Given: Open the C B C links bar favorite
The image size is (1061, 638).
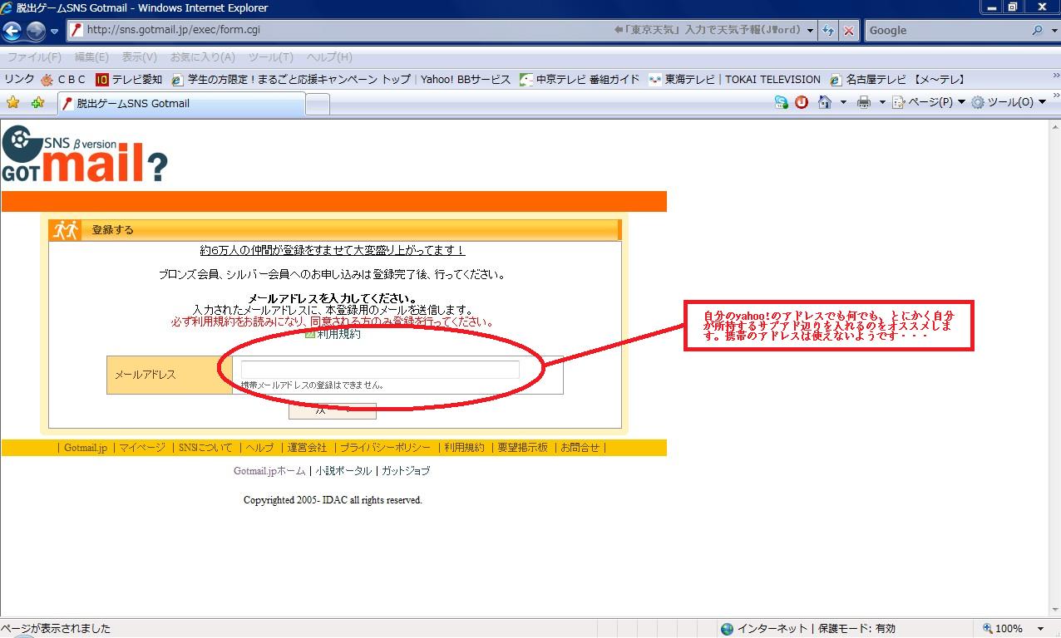Looking at the screenshot, I should click(x=64, y=80).
